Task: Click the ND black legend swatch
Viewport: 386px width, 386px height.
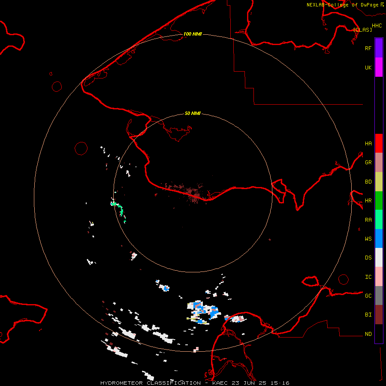Action: tap(379, 334)
